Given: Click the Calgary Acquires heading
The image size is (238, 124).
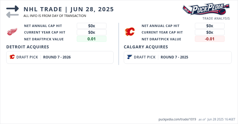Looking at the screenshot, I should point(146,47).
